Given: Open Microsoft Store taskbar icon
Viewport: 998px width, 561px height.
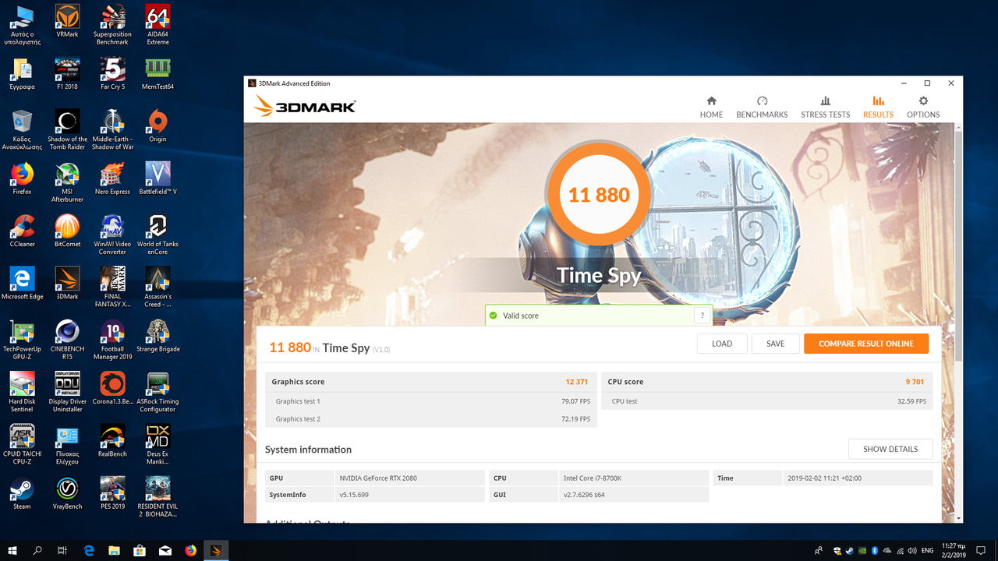Looking at the screenshot, I should click(x=140, y=550).
